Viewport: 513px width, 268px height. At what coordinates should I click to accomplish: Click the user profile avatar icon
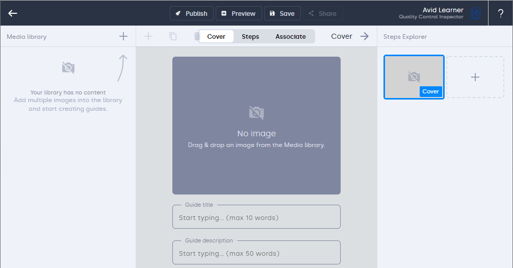[475, 13]
